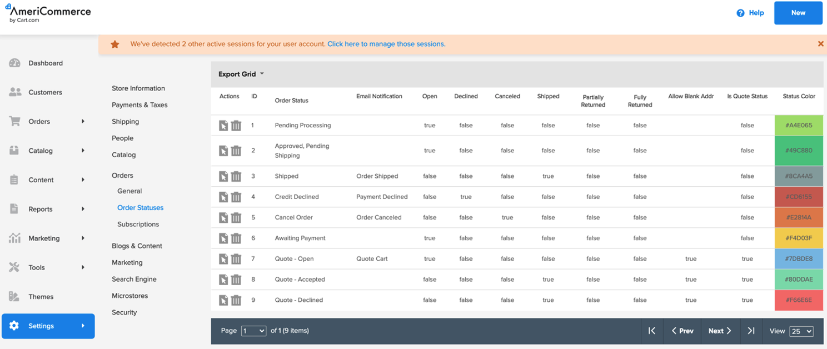
Task: Open the Page number dropdown
Action: pos(253,331)
